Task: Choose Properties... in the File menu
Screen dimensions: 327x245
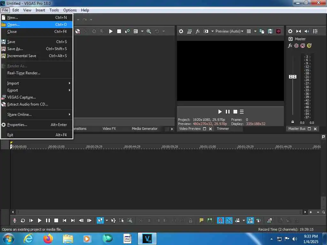Action: point(37,125)
